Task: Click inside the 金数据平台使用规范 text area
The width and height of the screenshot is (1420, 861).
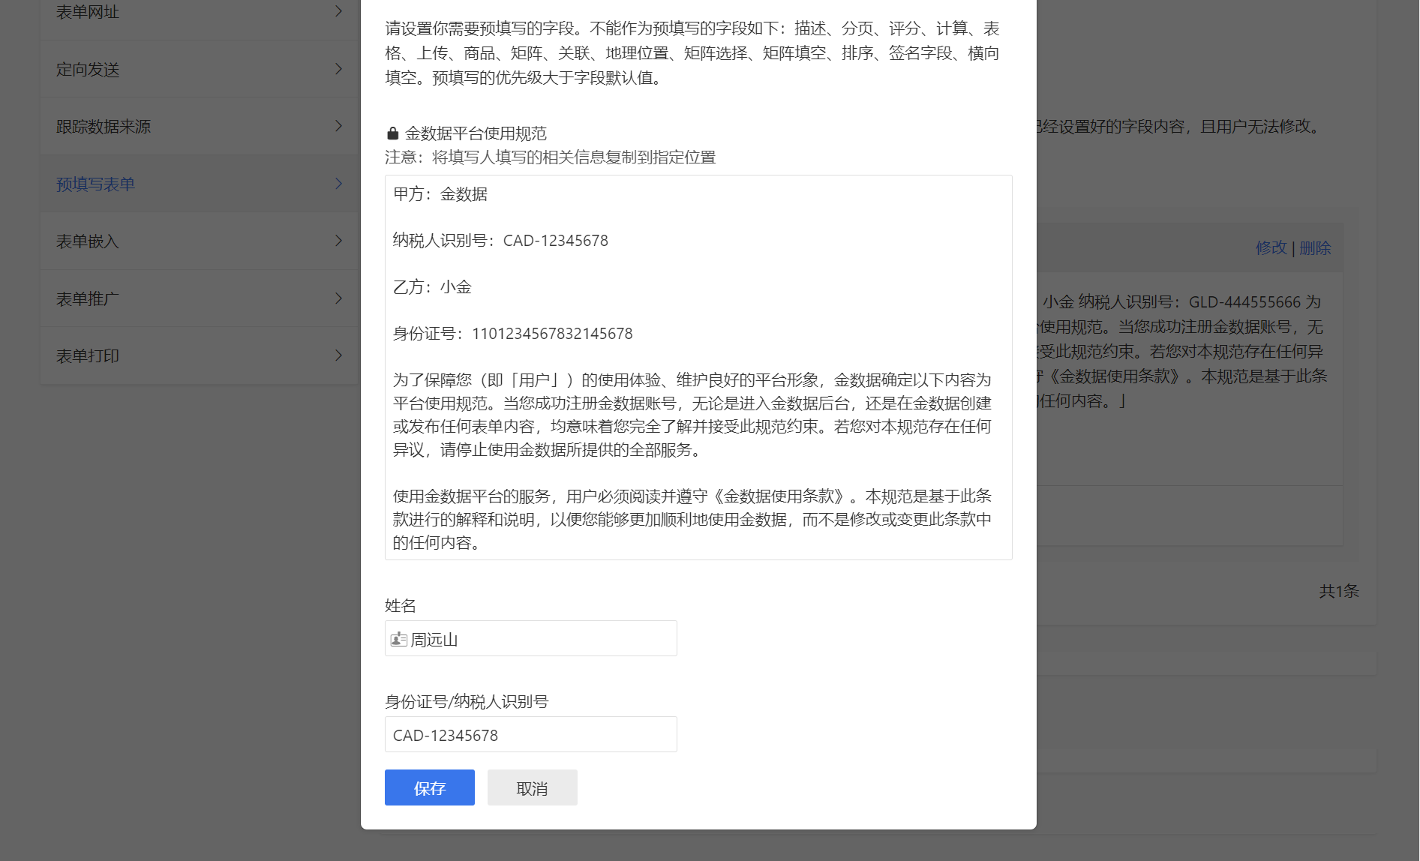Action: click(698, 367)
